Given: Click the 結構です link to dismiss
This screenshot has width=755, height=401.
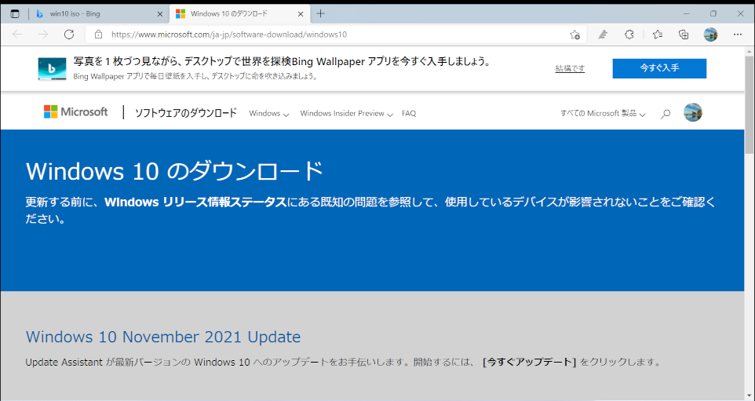Looking at the screenshot, I should coord(570,69).
